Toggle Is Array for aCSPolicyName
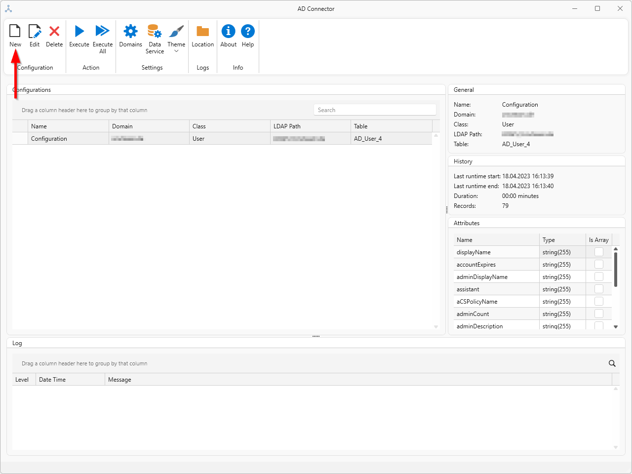632x474 pixels. tap(599, 301)
